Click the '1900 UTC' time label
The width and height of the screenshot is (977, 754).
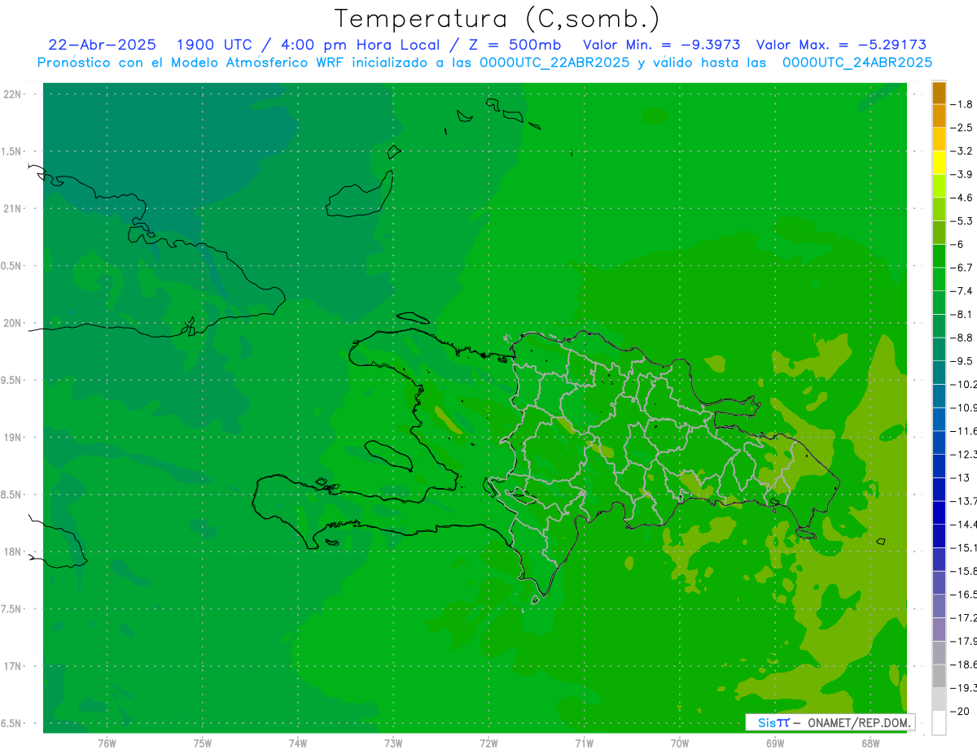[x=216, y=45]
